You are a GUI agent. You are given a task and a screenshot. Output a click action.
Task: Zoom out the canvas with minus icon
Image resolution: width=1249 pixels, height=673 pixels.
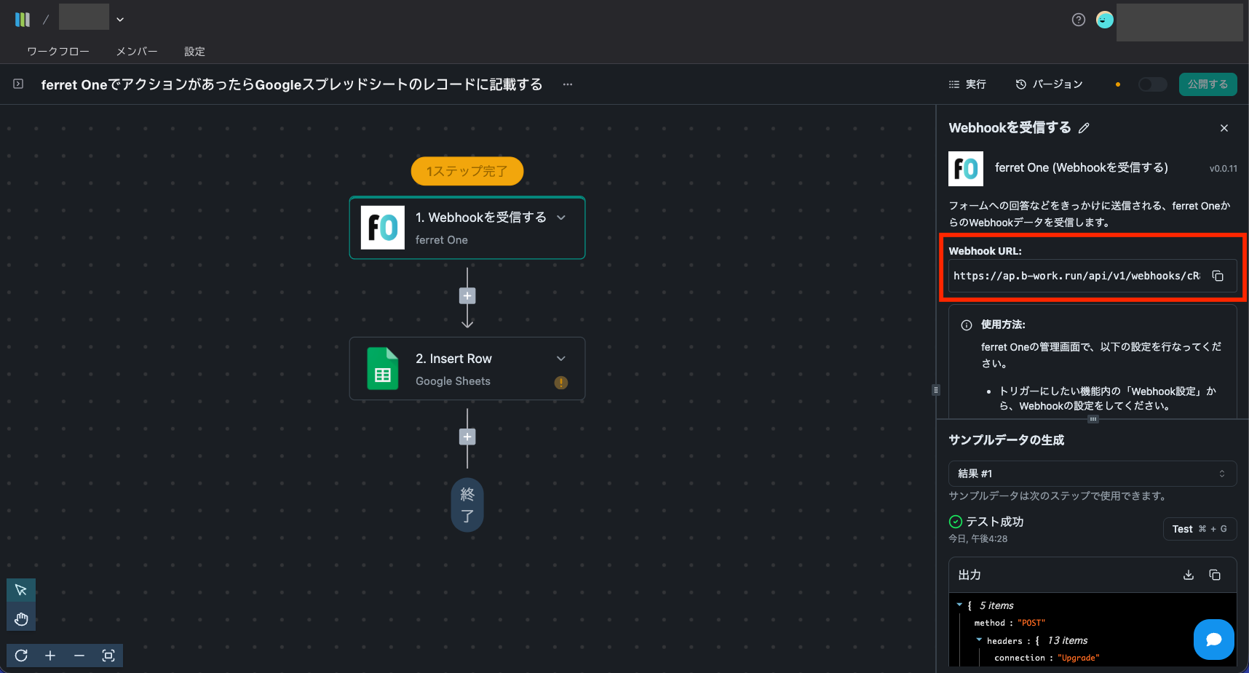[x=79, y=656]
